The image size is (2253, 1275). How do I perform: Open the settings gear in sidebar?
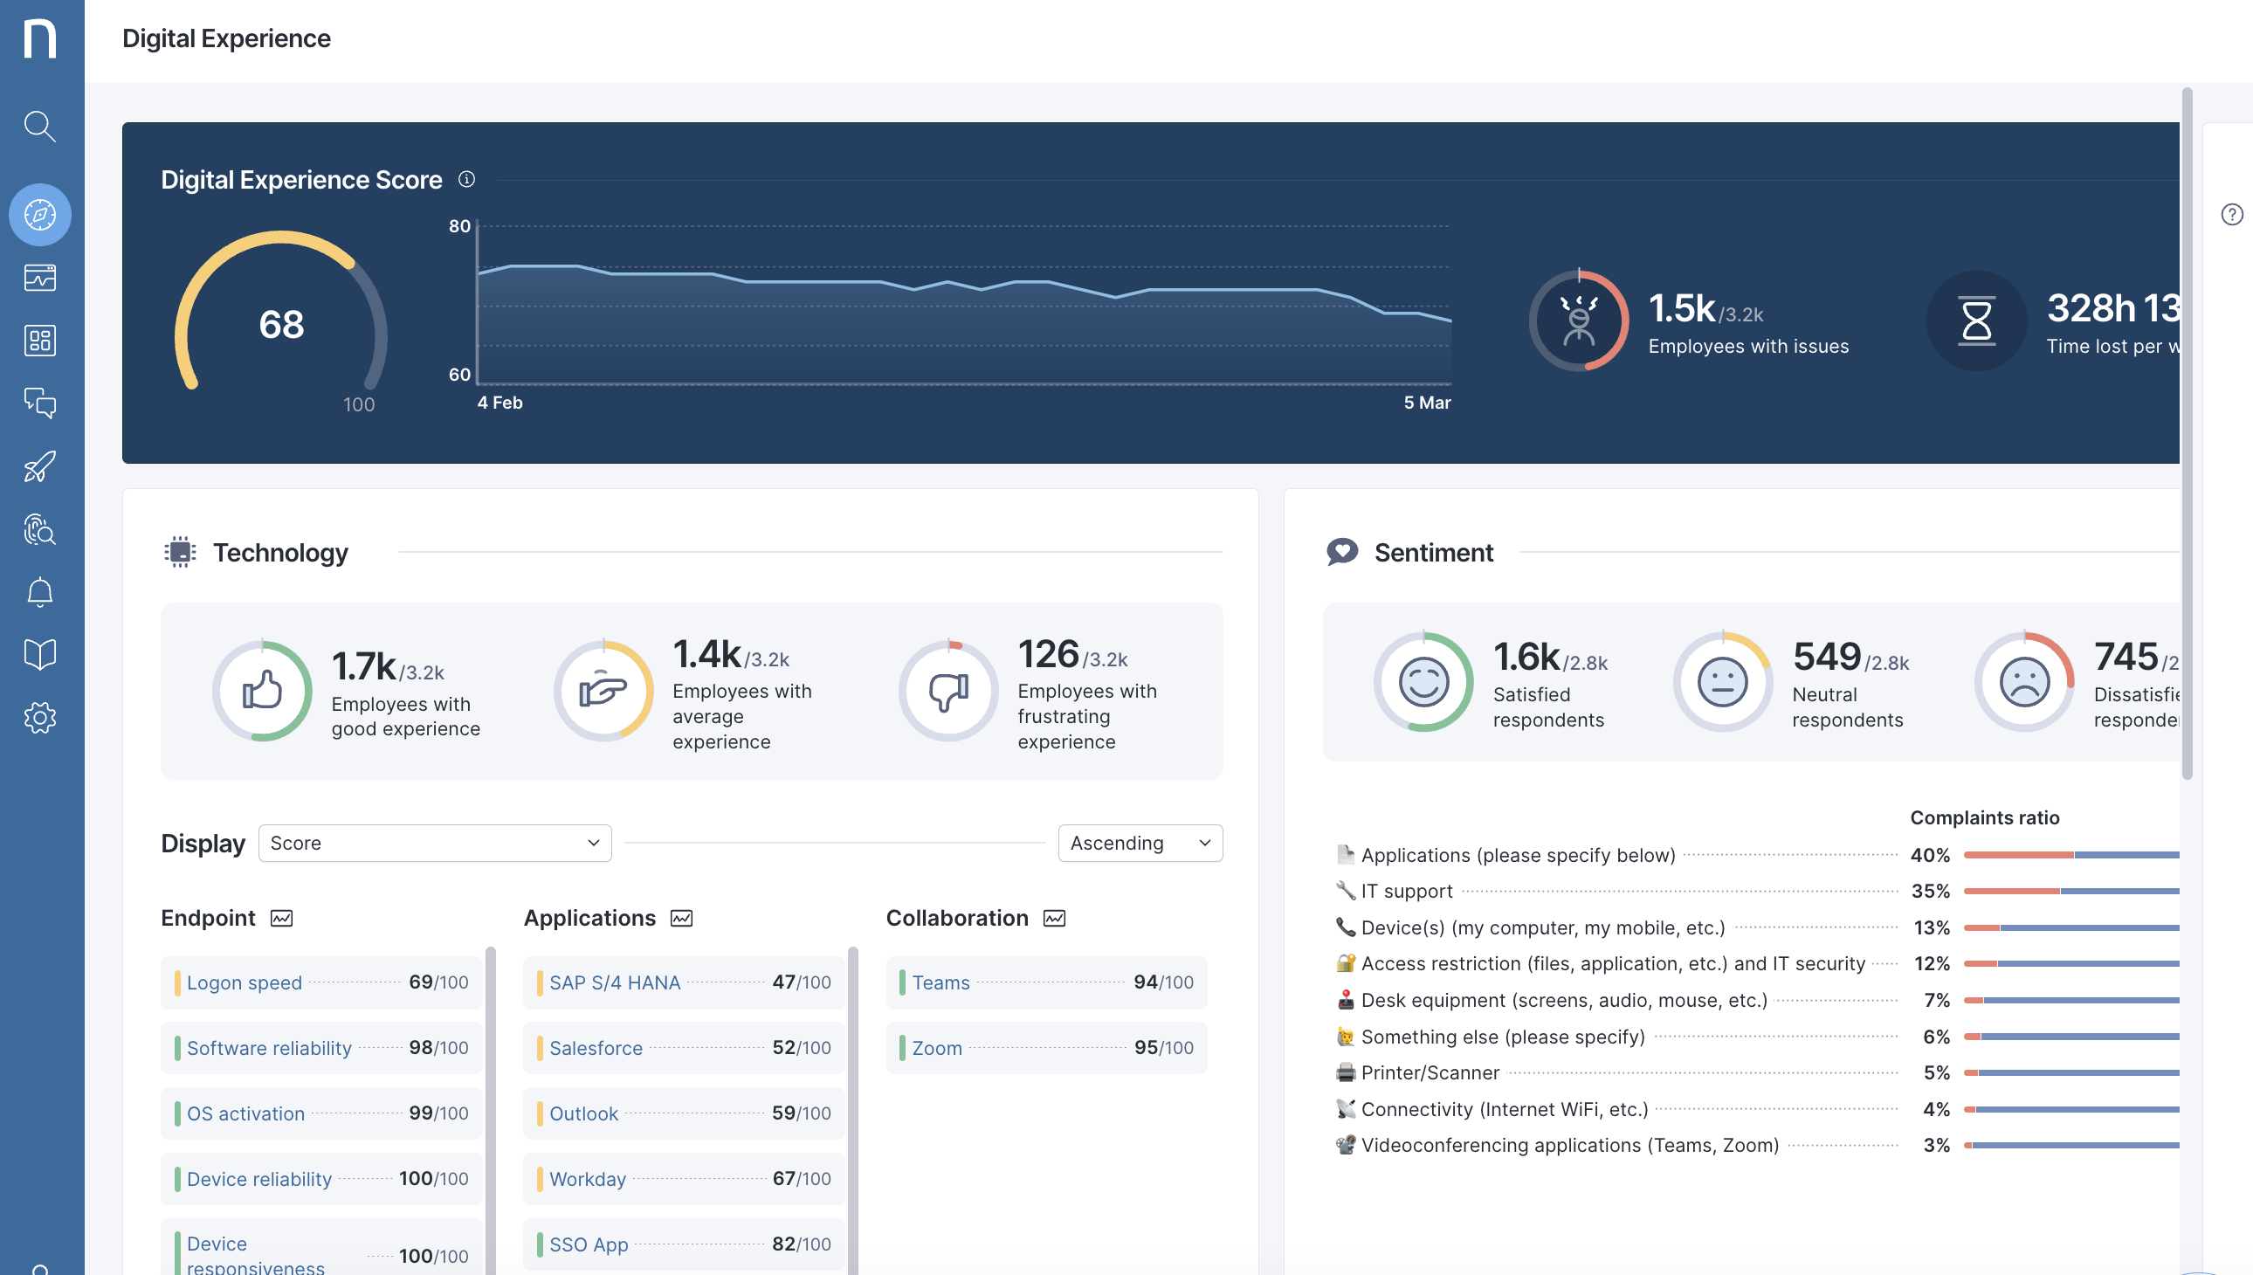(39, 718)
